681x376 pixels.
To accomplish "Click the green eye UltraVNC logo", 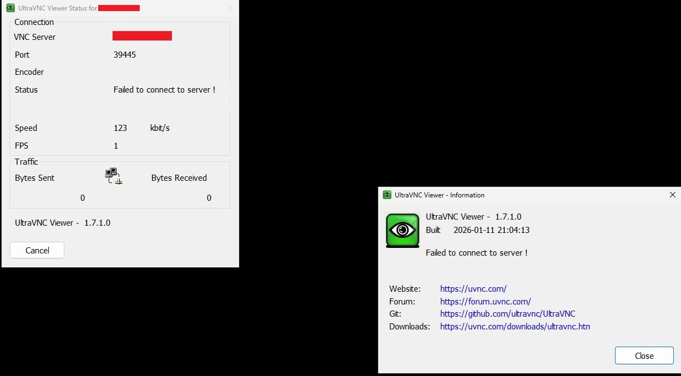I will [403, 230].
